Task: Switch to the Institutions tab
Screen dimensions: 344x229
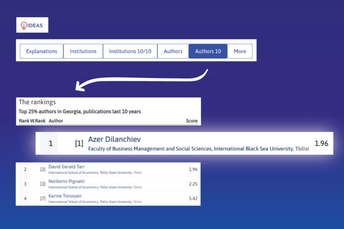Action: pos(83,51)
